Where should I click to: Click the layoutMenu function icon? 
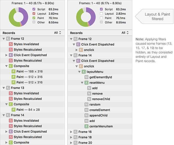tap(84, 72)
